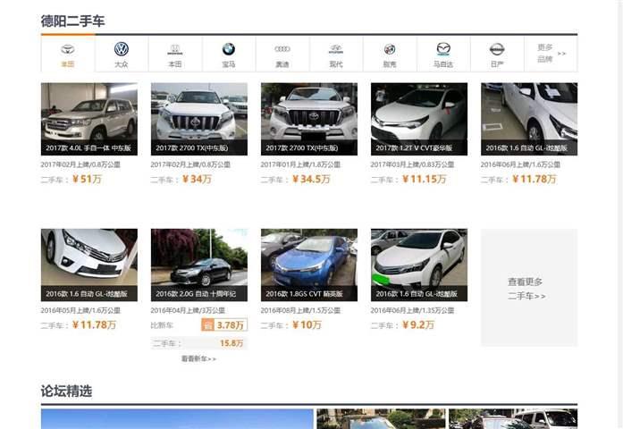
Task: Click the Volkswagen (大众) logo icon
Action: [x=122, y=50]
